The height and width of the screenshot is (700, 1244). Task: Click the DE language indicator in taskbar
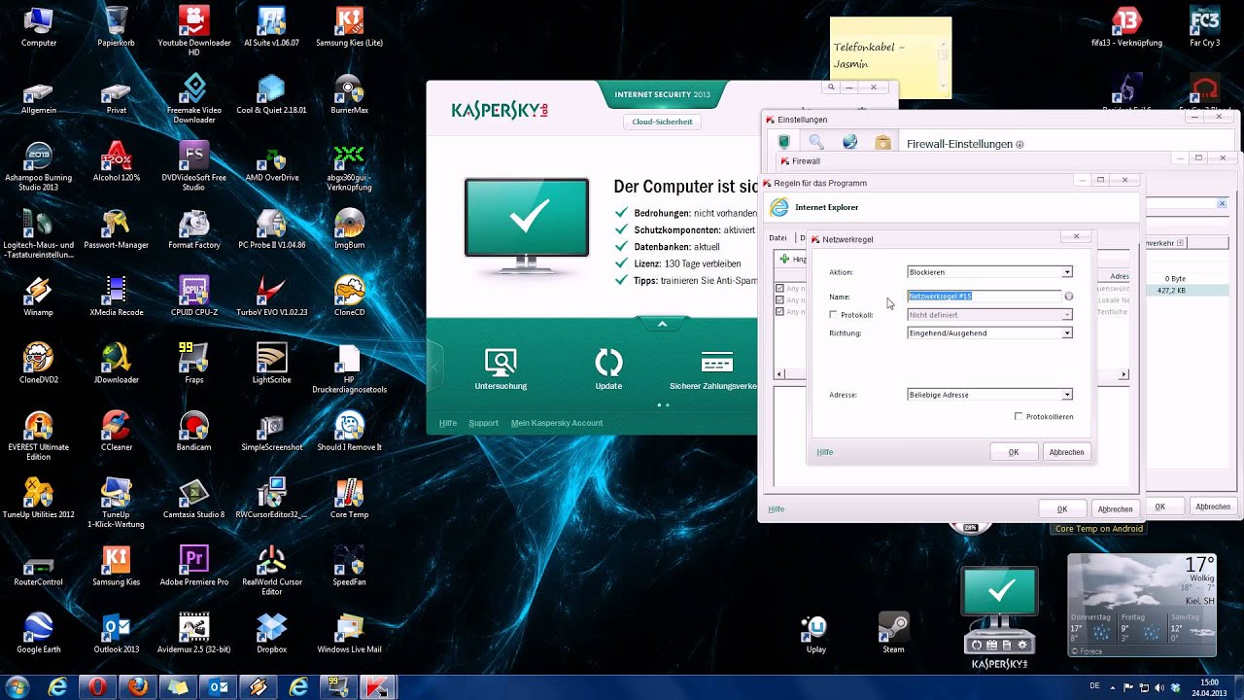coord(1094,686)
